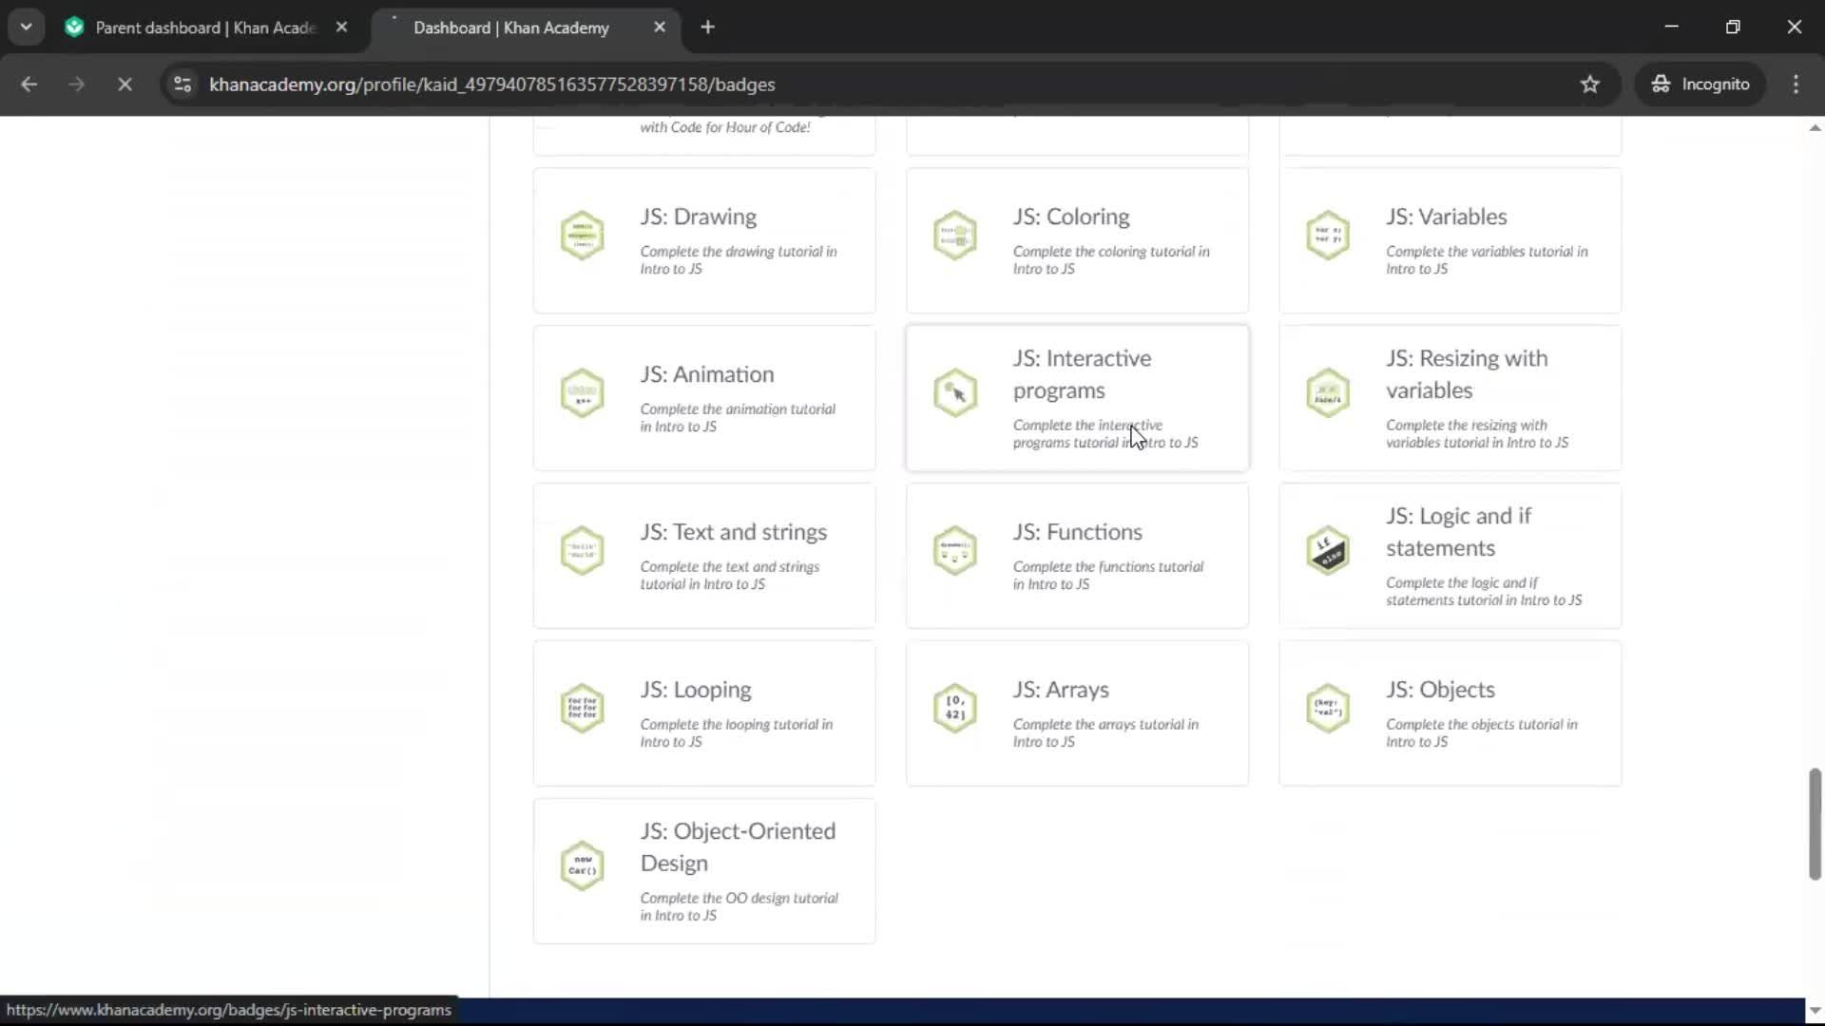Screen dimensions: 1825x1026
Task: Click the page vertical scrollbar thumb
Action: pos(1815,824)
